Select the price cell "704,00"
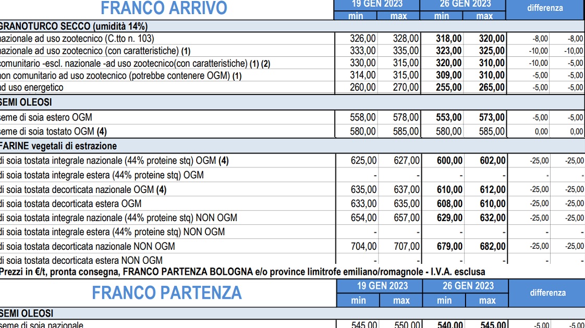Screen dimensions: 585x328 364,246
